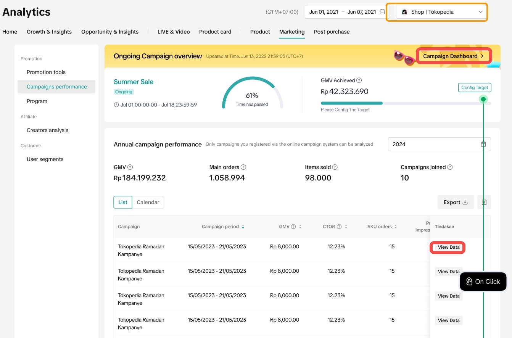This screenshot has width=512, height=338.
Task: Open the Shop | Tokopedia dropdown
Action: 441,12
